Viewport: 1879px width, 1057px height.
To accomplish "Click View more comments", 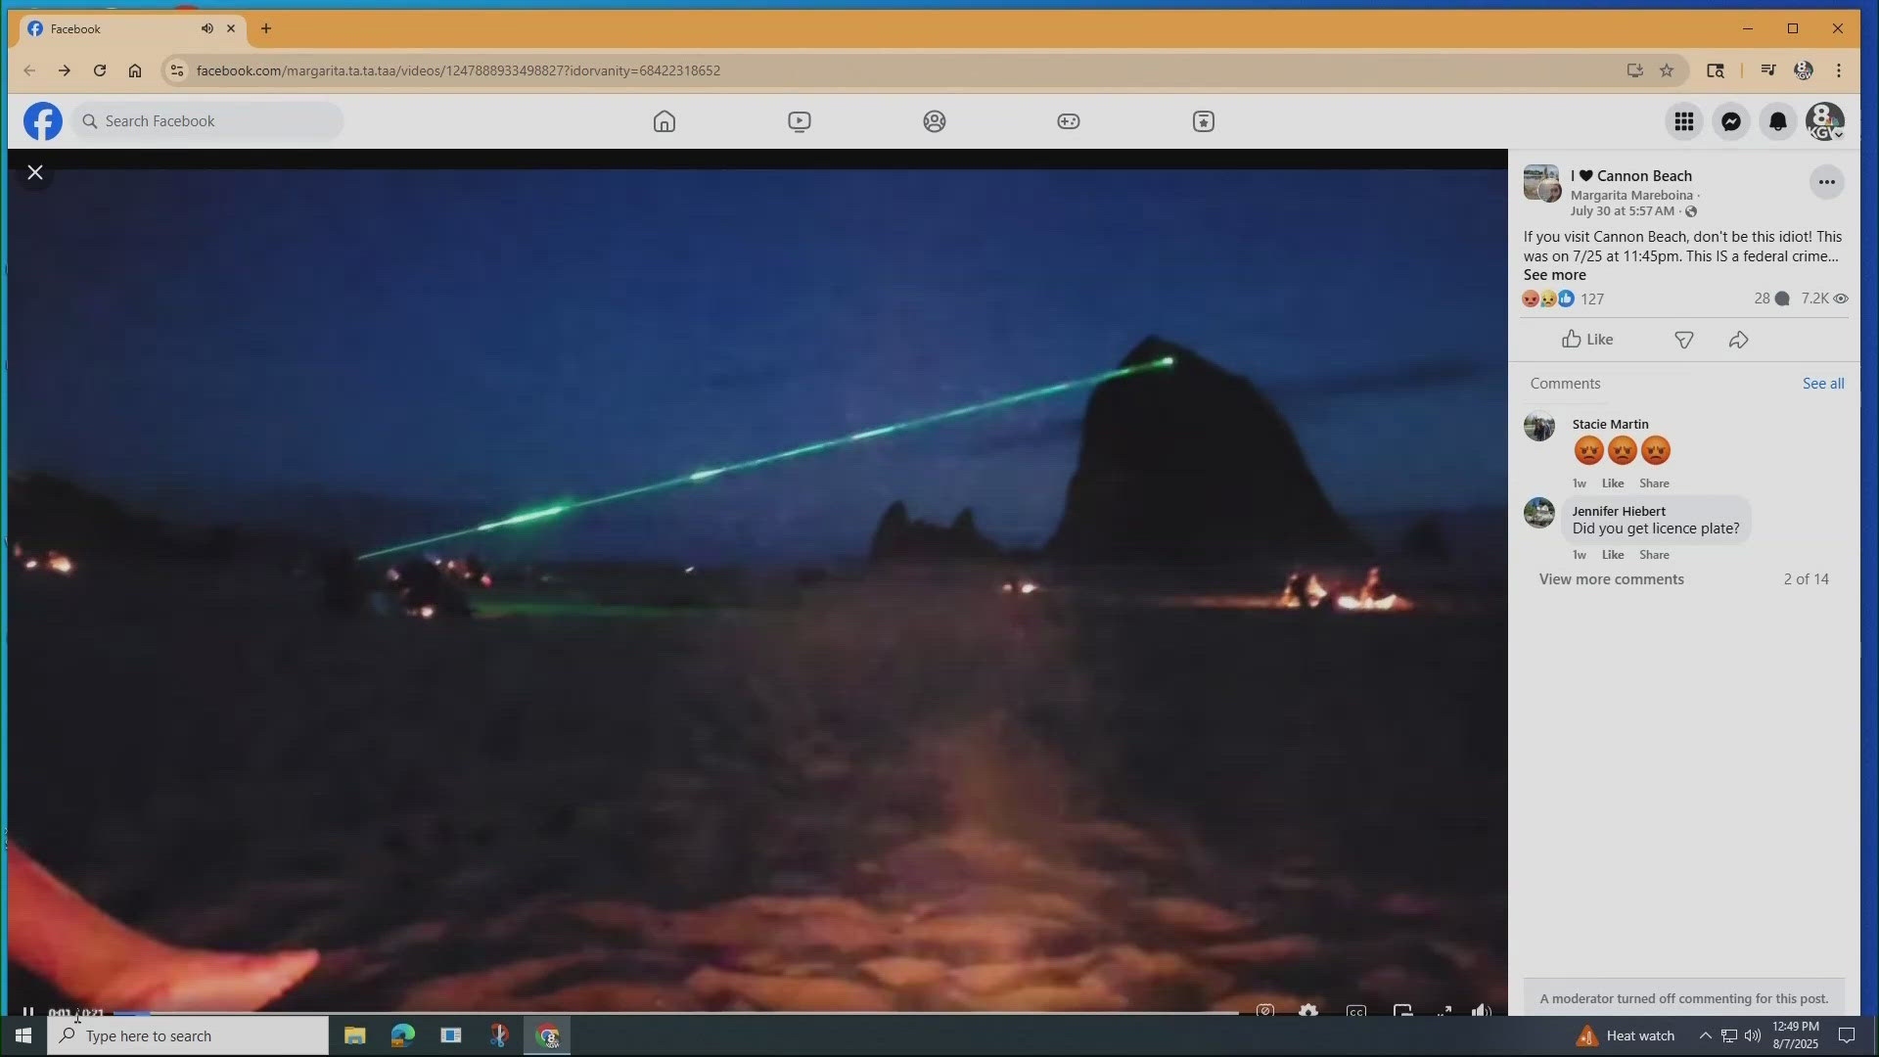I will [x=1611, y=579].
